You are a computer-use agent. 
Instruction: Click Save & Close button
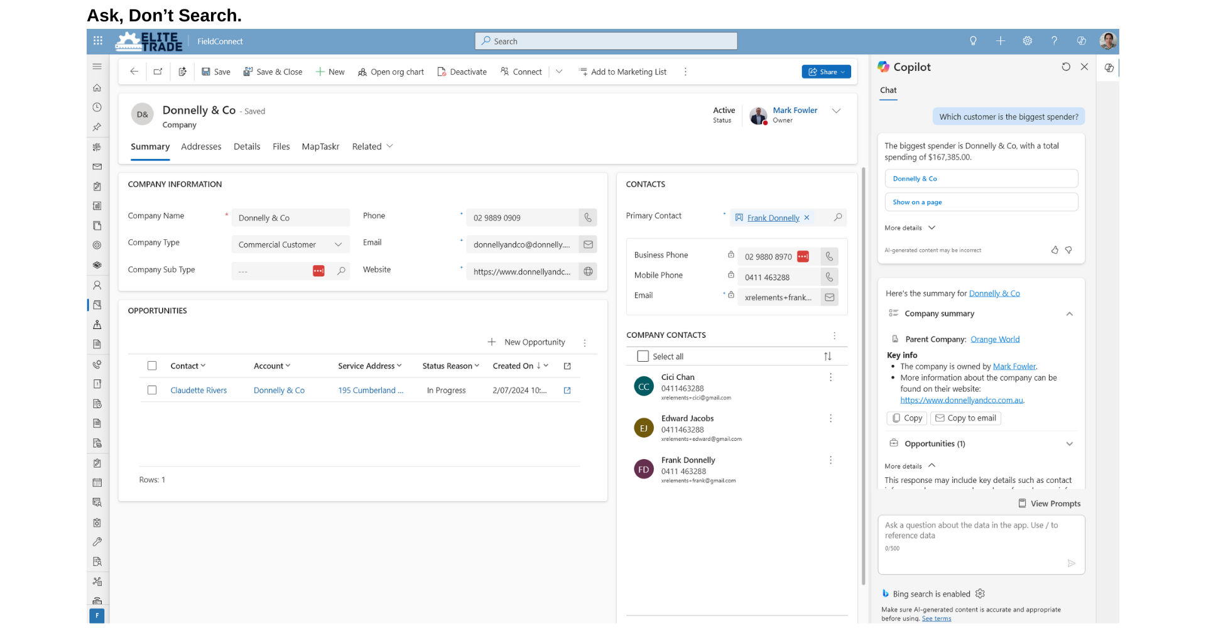pyautogui.click(x=273, y=72)
